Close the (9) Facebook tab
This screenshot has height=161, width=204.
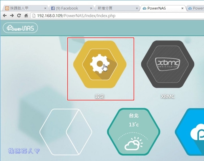91,8
